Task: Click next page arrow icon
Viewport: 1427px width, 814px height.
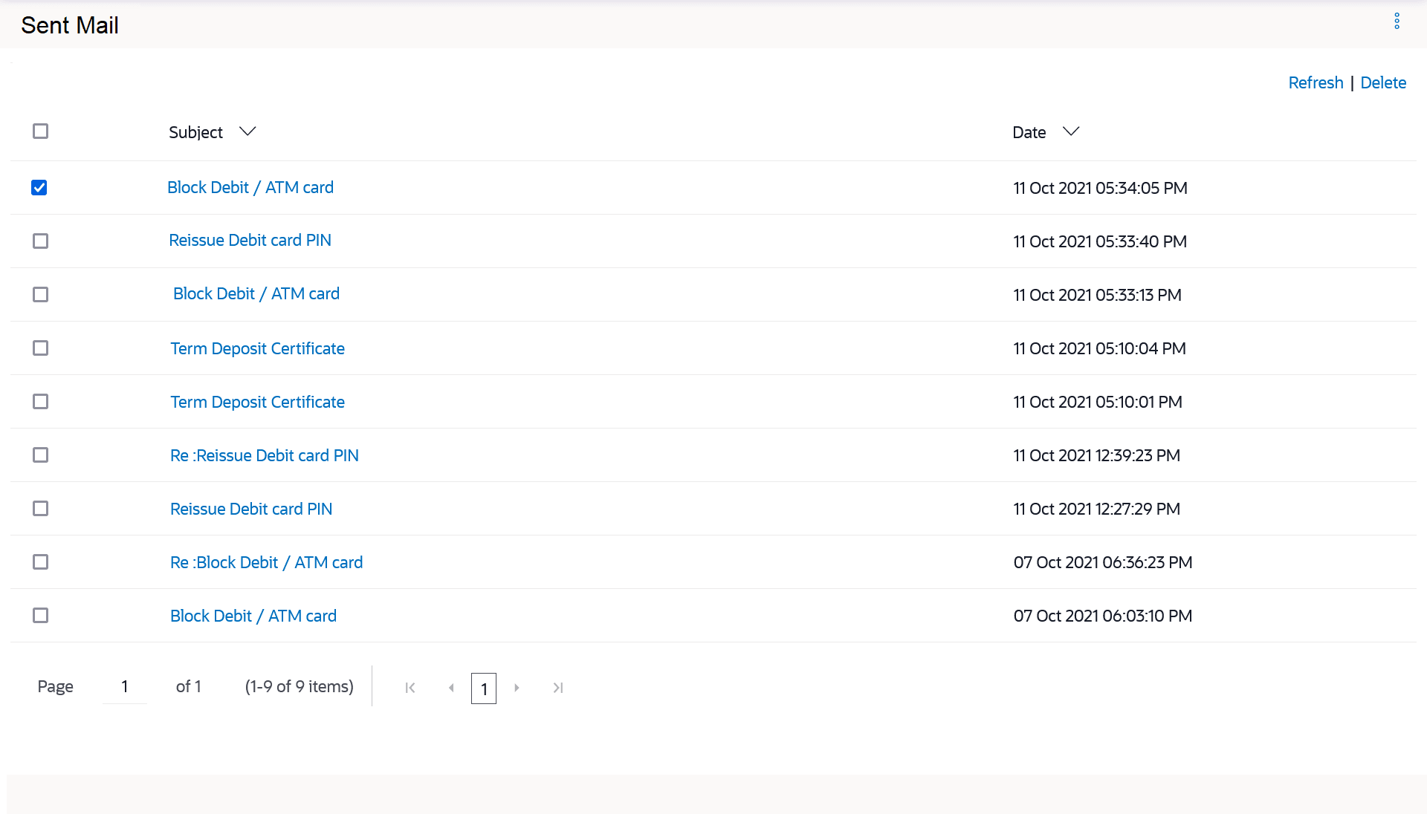Action: 517,688
